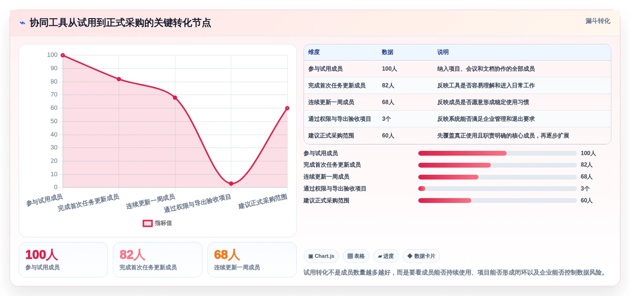Click x-axis label 通过权限与导出验收项目
This screenshot has height=296, width=630.
tap(197, 204)
